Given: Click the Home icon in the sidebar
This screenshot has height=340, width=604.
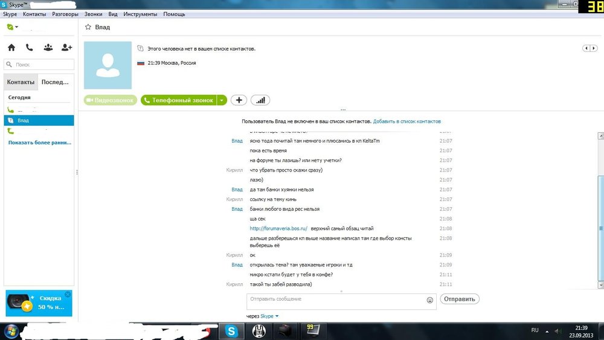Looking at the screenshot, I should (x=11, y=48).
